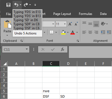This screenshot has width=112, height=99.
Task: Open the File tab
Action: [x=8, y=14]
